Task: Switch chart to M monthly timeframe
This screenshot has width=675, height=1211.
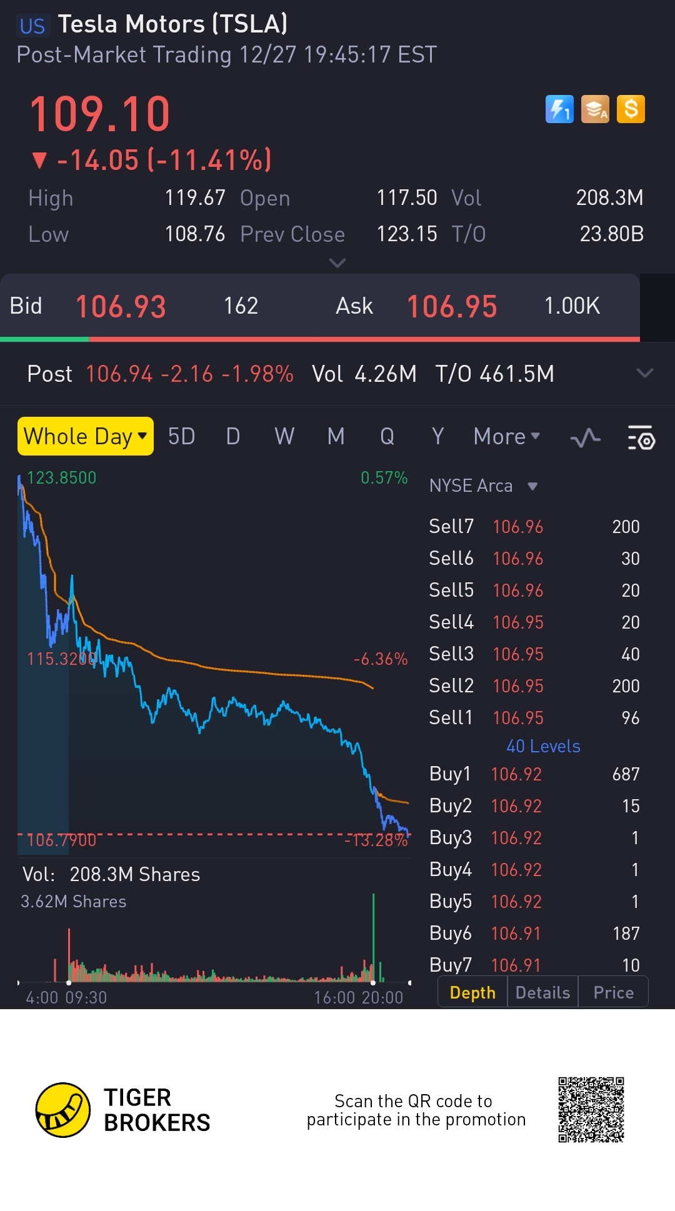Action: click(x=336, y=436)
